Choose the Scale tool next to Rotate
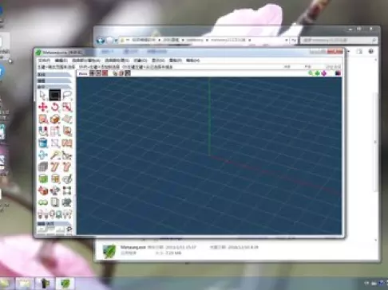 point(67,107)
